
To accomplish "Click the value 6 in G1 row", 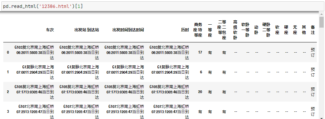I will pyautogui.click(x=201, y=72).
